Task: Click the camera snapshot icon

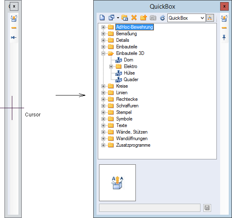Action: 153,18
